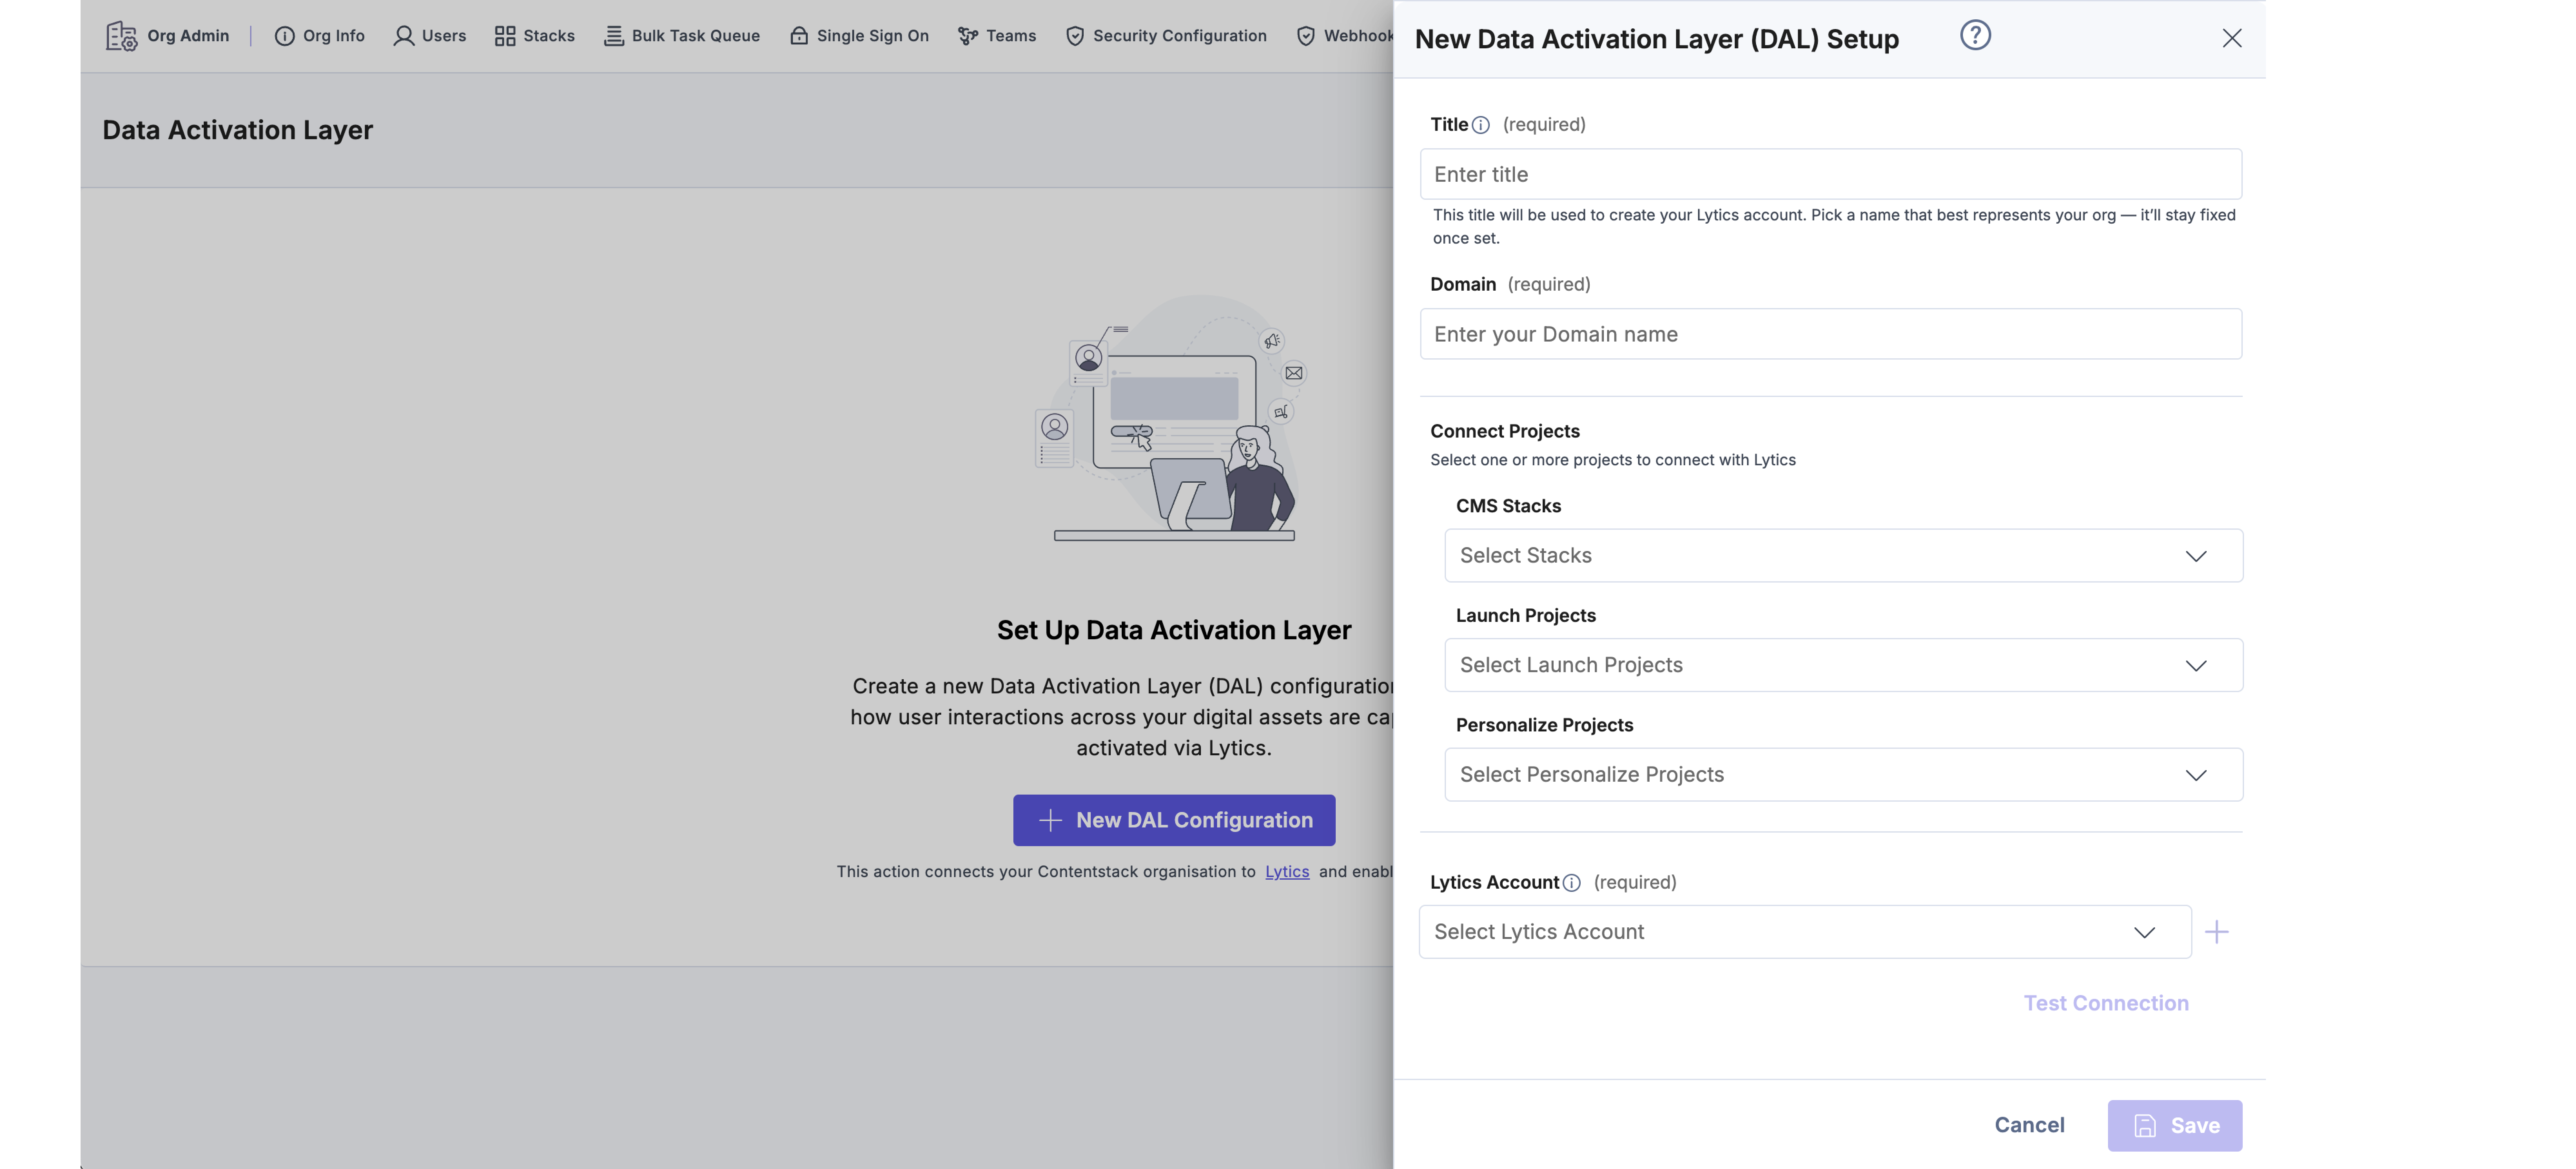Click the Lytics Account info icon
The height and width of the screenshot is (1169, 2576).
(x=1572, y=883)
